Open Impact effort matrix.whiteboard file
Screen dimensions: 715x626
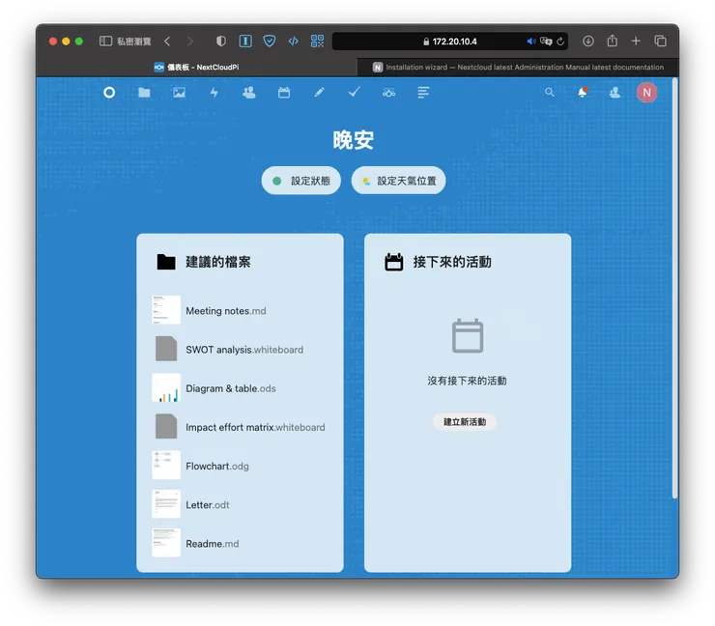(x=241, y=427)
